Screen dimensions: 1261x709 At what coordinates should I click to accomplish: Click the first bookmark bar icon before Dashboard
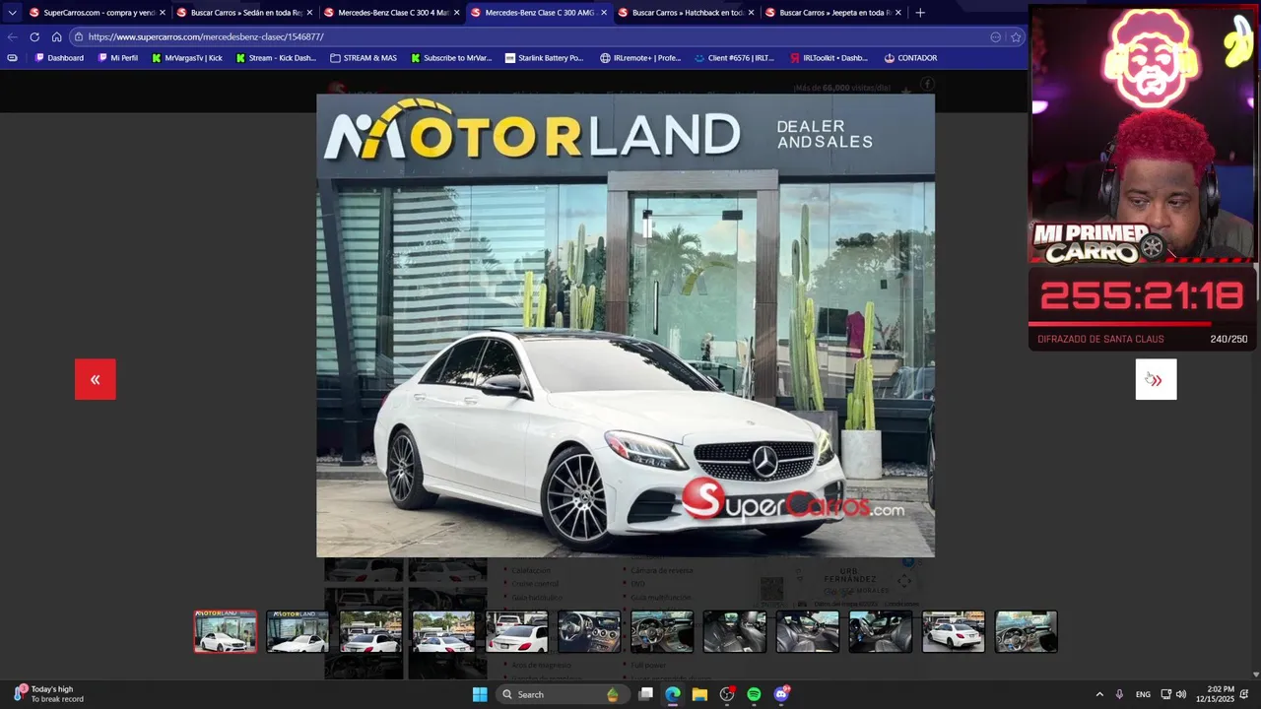(12, 58)
